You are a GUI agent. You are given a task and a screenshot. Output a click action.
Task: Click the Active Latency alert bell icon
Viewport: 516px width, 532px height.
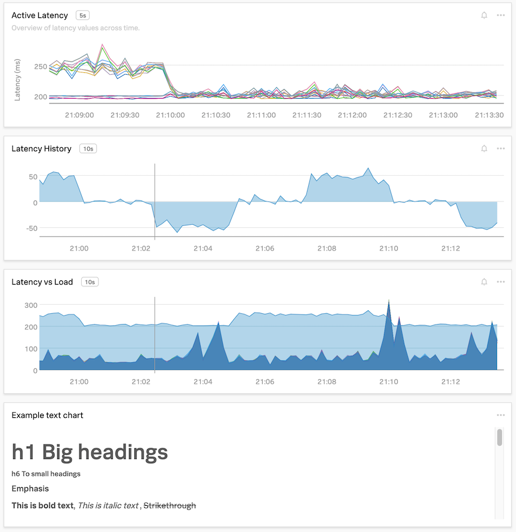tap(484, 16)
